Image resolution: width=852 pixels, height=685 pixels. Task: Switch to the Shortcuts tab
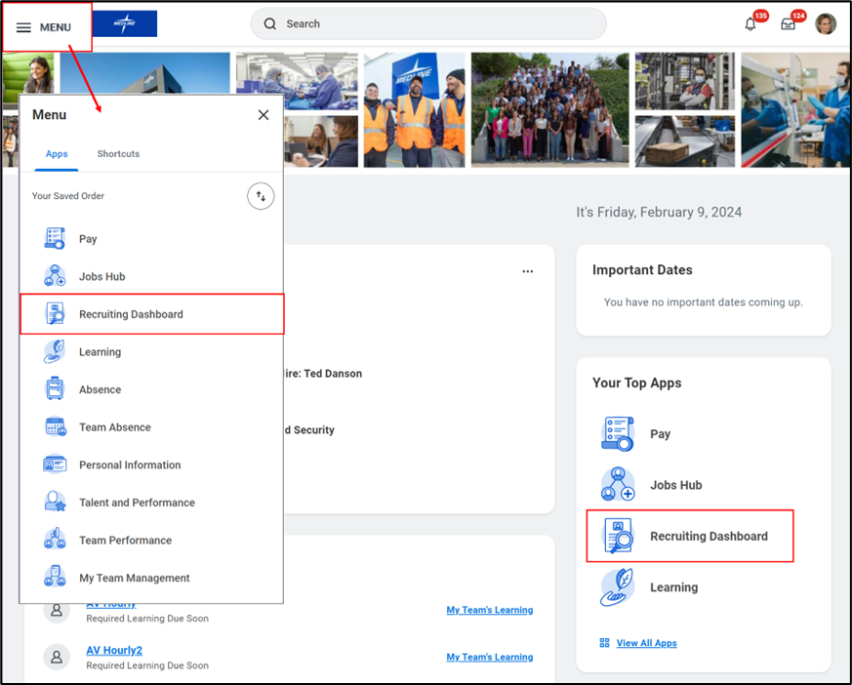click(x=119, y=153)
